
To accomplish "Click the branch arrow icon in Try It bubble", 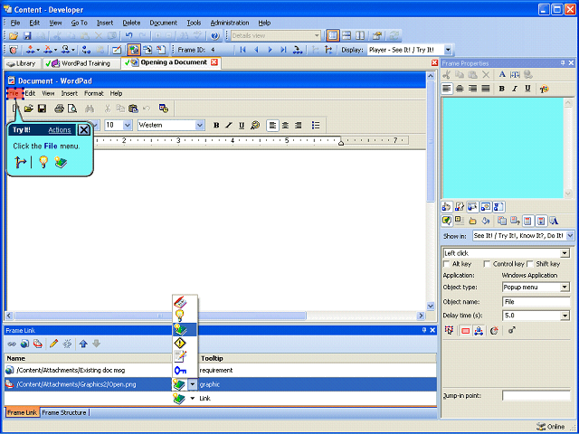I will click(20, 162).
